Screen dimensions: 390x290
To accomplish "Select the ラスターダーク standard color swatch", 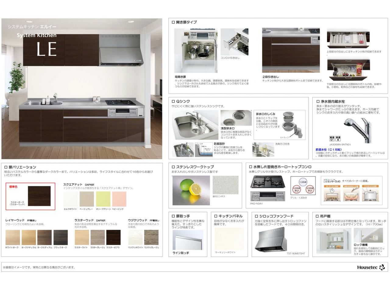I will 39,196.
